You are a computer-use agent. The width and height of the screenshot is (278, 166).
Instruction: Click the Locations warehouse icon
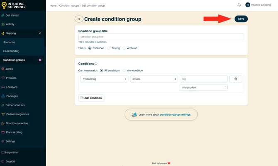(x=3, y=87)
